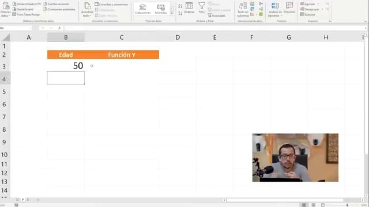Click Actualizar todo
Image resolution: width=369 pixels, height=207 pixels.
point(87,10)
